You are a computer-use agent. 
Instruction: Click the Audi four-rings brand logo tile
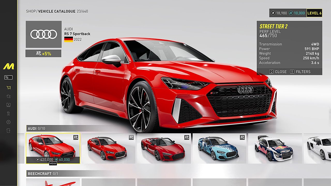point(44,34)
